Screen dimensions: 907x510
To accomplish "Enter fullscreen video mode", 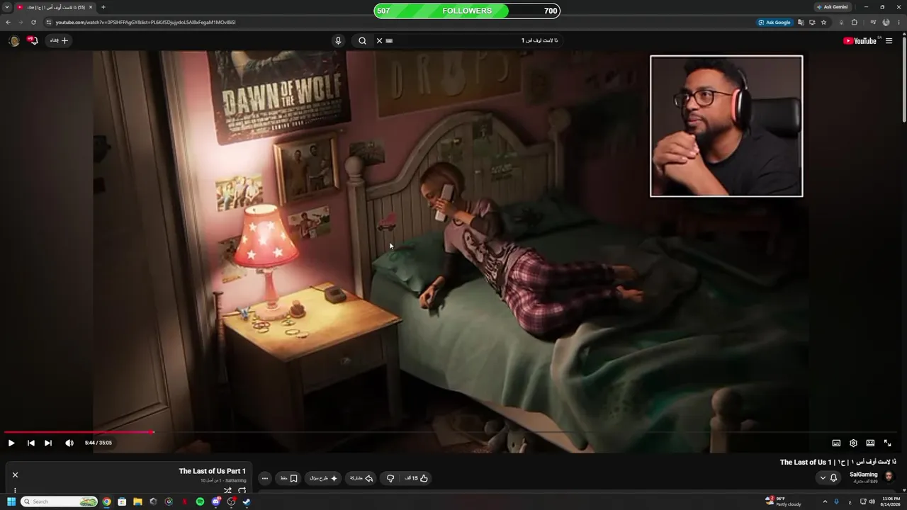I will [x=887, y=443].
